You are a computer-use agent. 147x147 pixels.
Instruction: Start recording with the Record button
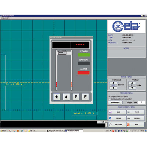pyautogui.click(x=136, y=118)
